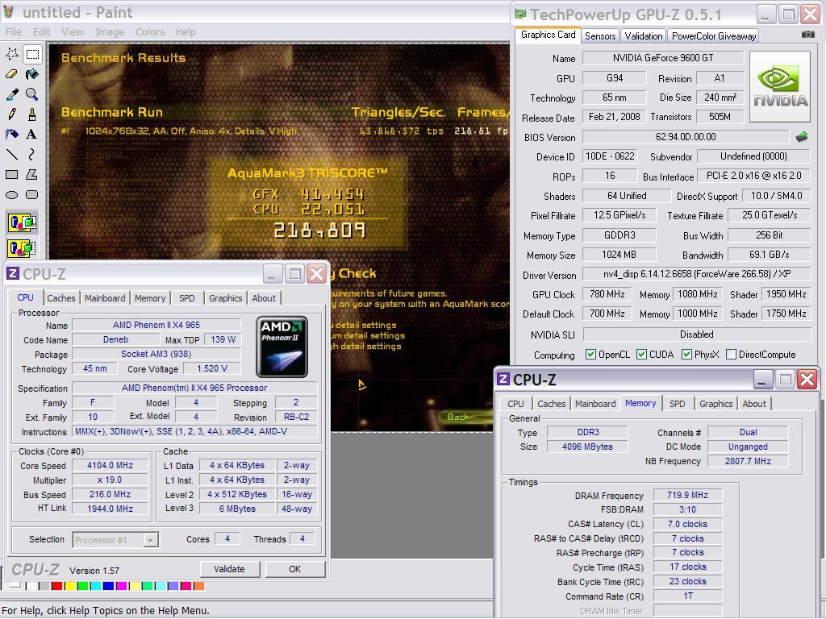This screenshot has height=619, width=826.
Task: Select the Curve tool in Paint
Action: pos(32,154)
